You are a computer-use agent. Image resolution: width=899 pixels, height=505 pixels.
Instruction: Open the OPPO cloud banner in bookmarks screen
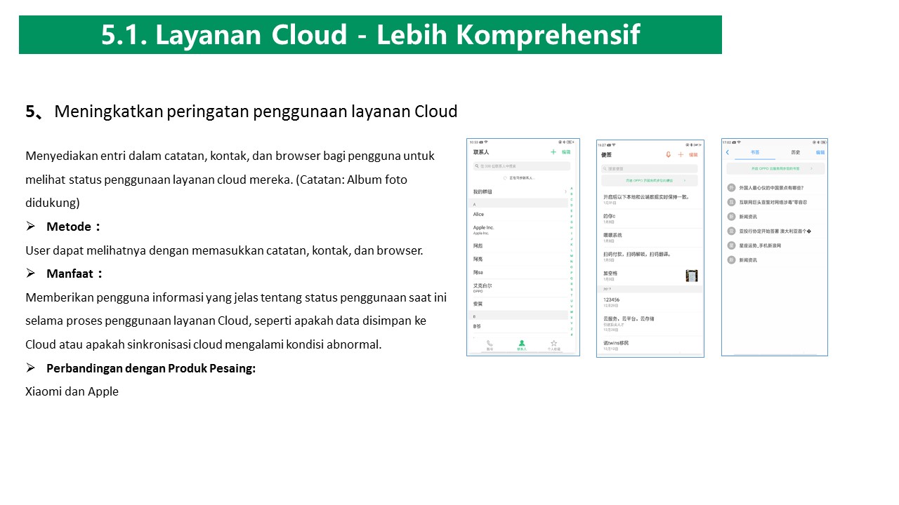(775, 169)
